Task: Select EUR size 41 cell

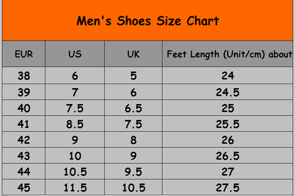Action: [24, 124]
